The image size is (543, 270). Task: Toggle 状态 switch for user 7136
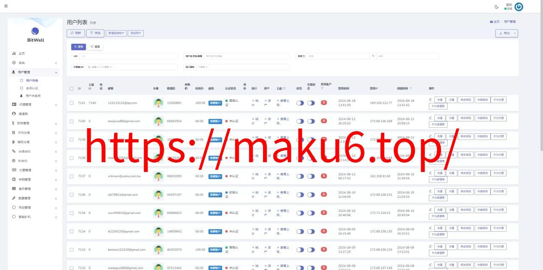[x=300, y=194]
